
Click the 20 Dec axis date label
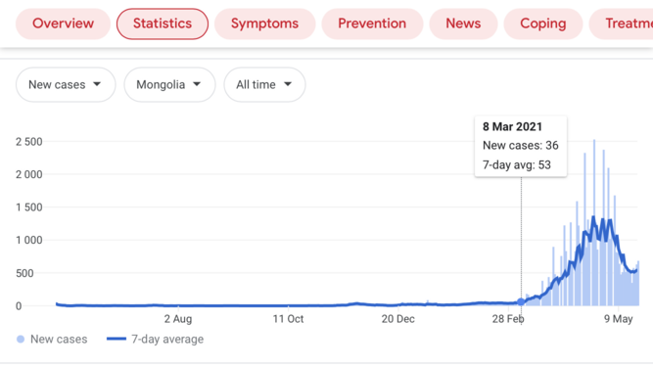[398, 319]
